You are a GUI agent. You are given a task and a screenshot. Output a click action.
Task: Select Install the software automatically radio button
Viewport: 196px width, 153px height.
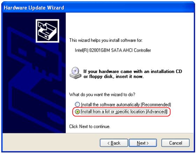(x=77, y=104)
